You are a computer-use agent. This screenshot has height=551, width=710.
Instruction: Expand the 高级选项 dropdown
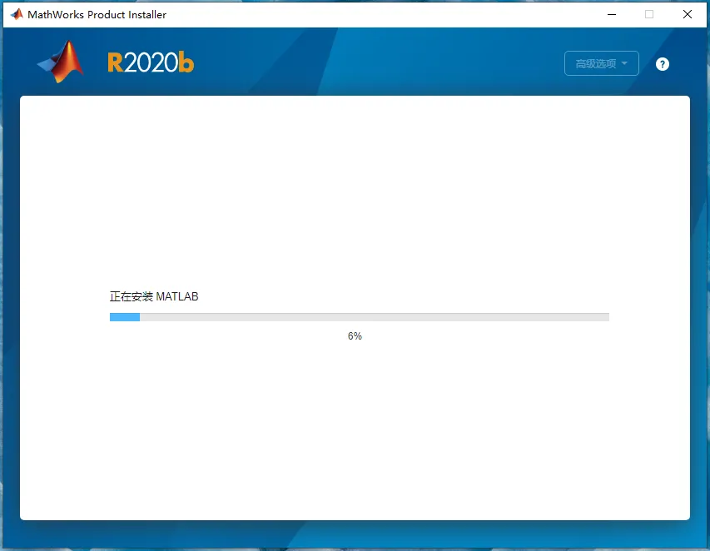click(x=601, y=63)
